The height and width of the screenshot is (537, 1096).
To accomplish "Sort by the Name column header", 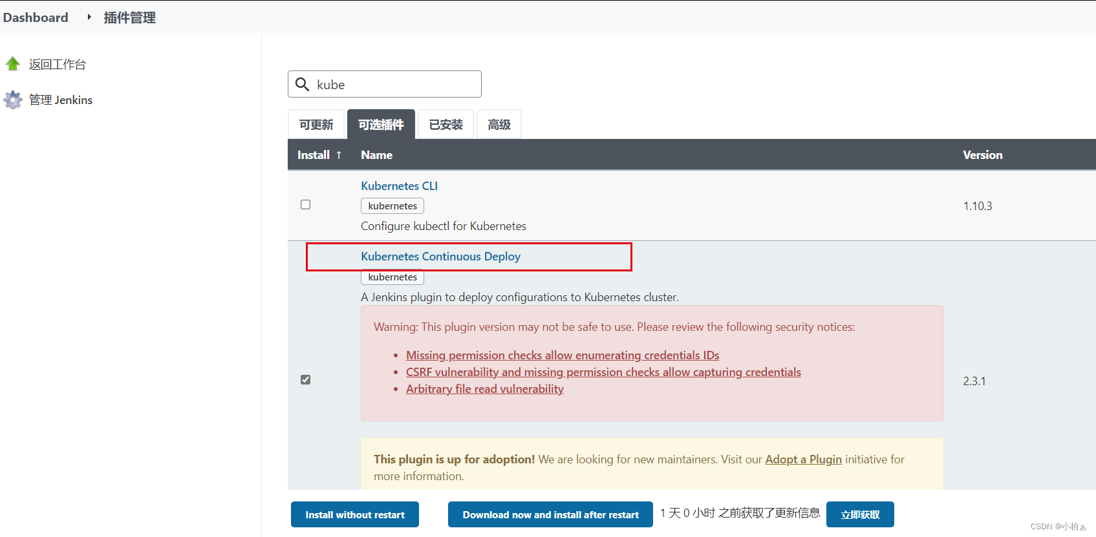I will (376, 155).
